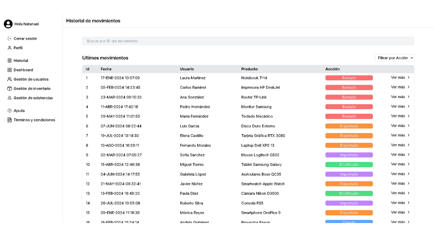Click the chevron arrow in Pedro Hernández row
433x243 pixels.
pyautogui.click(x=409, y=106)
